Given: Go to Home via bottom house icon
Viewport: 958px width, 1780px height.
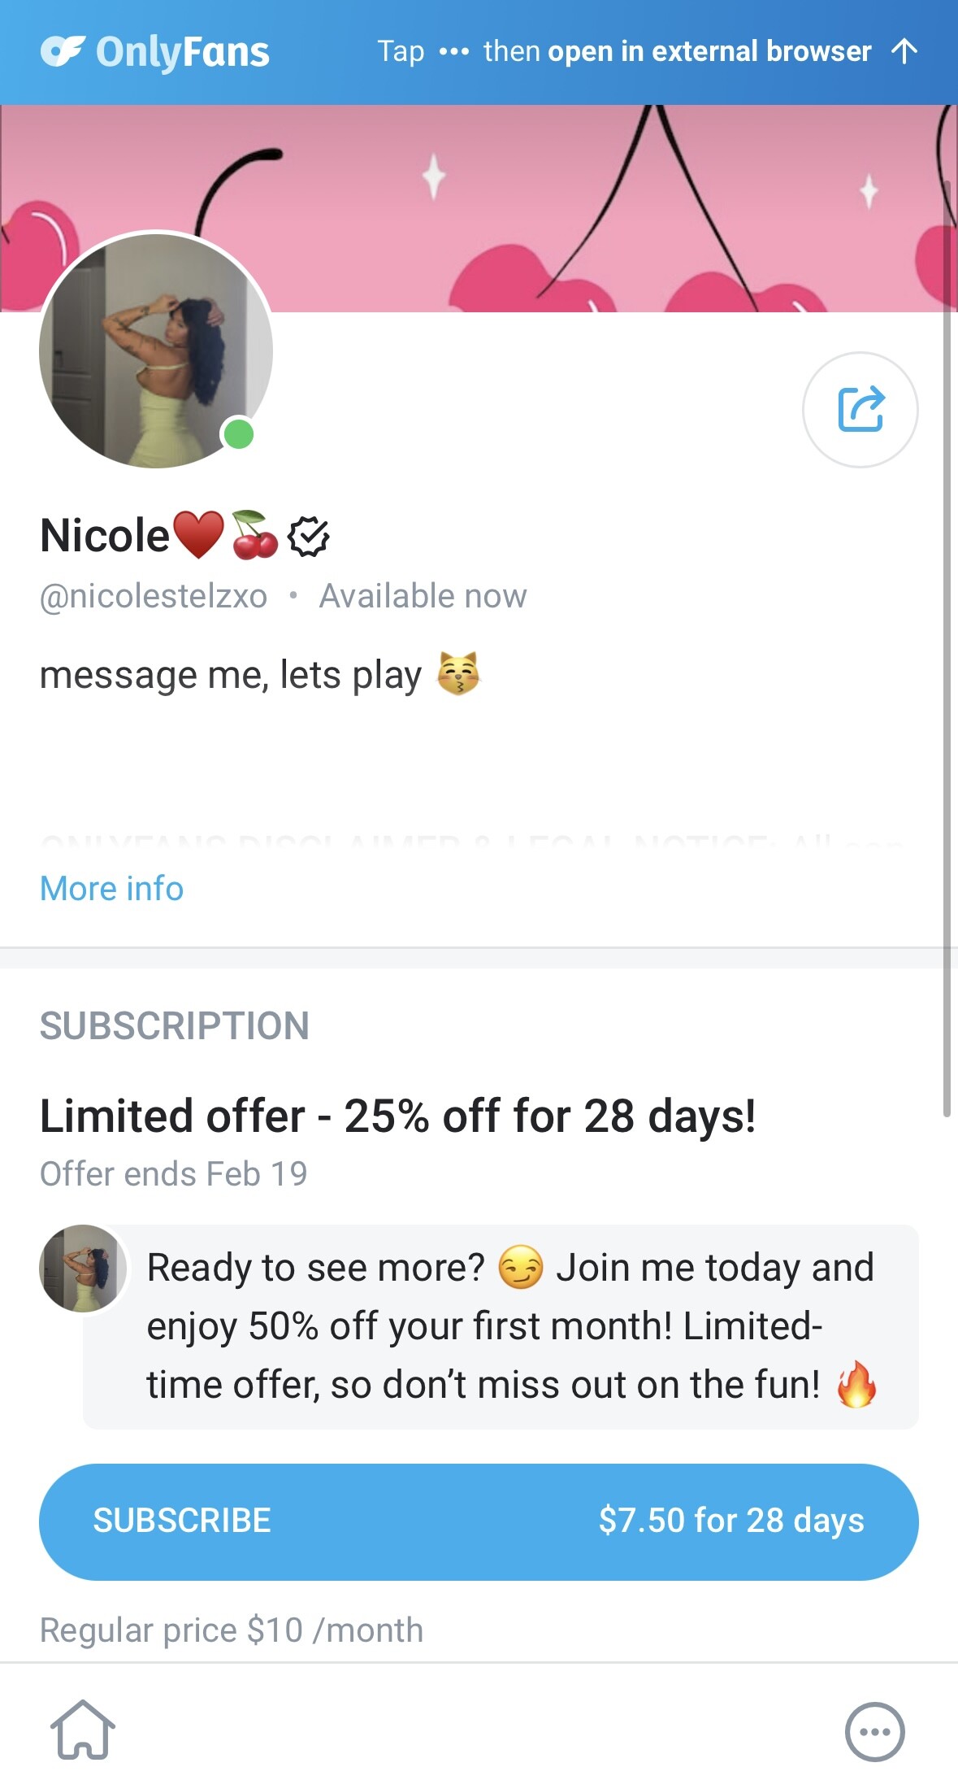Looking at the screenshot, I should pos(83,1730).
